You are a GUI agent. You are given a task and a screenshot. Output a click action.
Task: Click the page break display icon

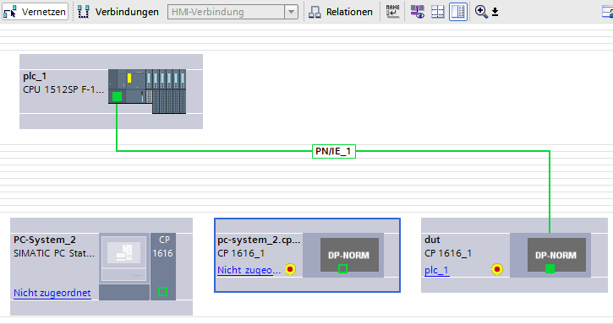[x=437, y=12]
